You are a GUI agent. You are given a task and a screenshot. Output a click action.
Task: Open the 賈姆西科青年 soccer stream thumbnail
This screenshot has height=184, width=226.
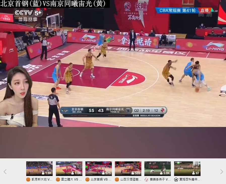pyautogui.click(x=187, y=169)
